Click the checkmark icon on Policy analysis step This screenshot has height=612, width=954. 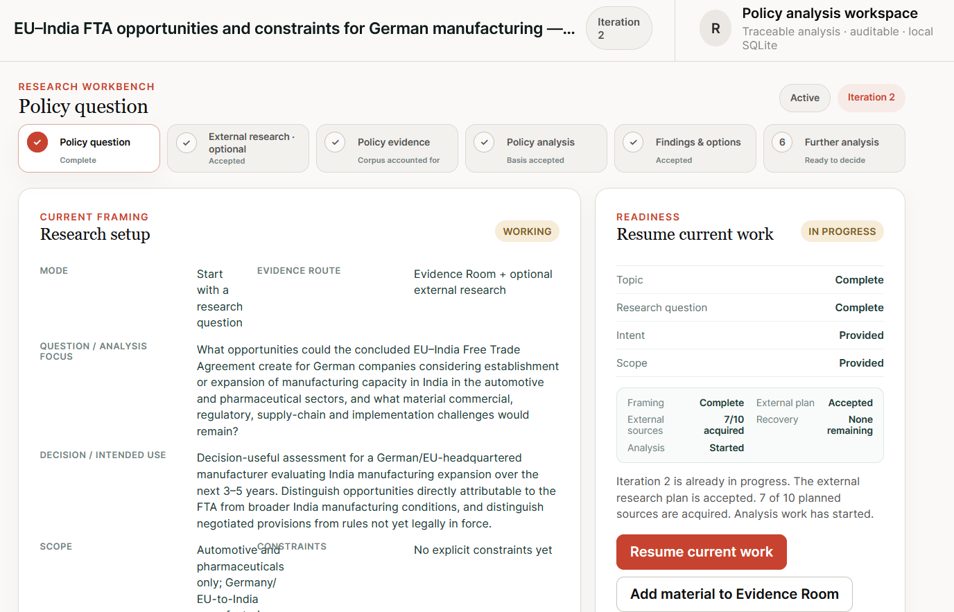485,142
